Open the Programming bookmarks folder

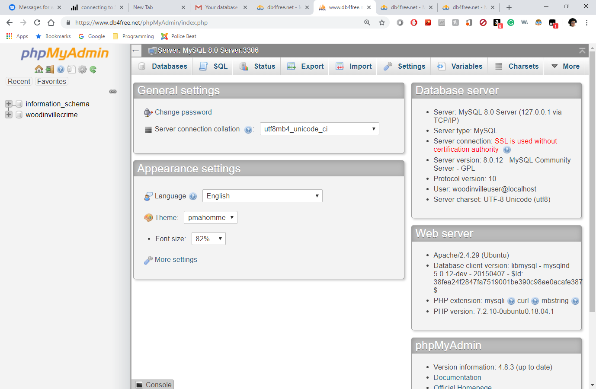point(133,36)
